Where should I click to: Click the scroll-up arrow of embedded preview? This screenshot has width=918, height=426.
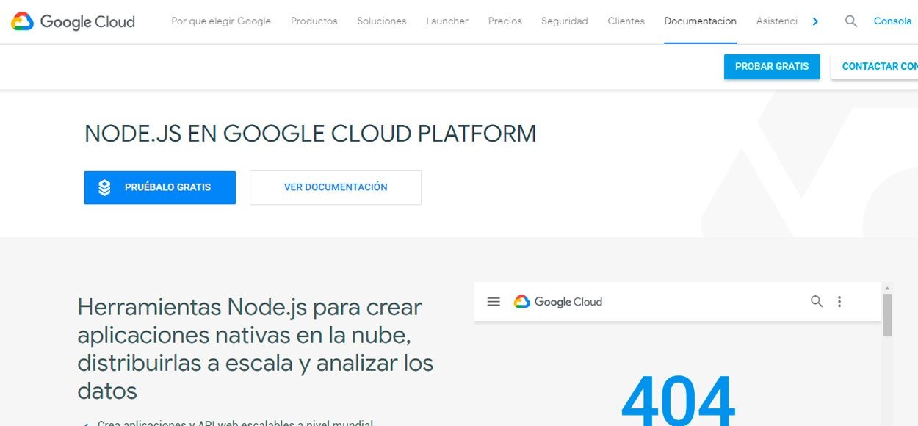coord(887,288)
